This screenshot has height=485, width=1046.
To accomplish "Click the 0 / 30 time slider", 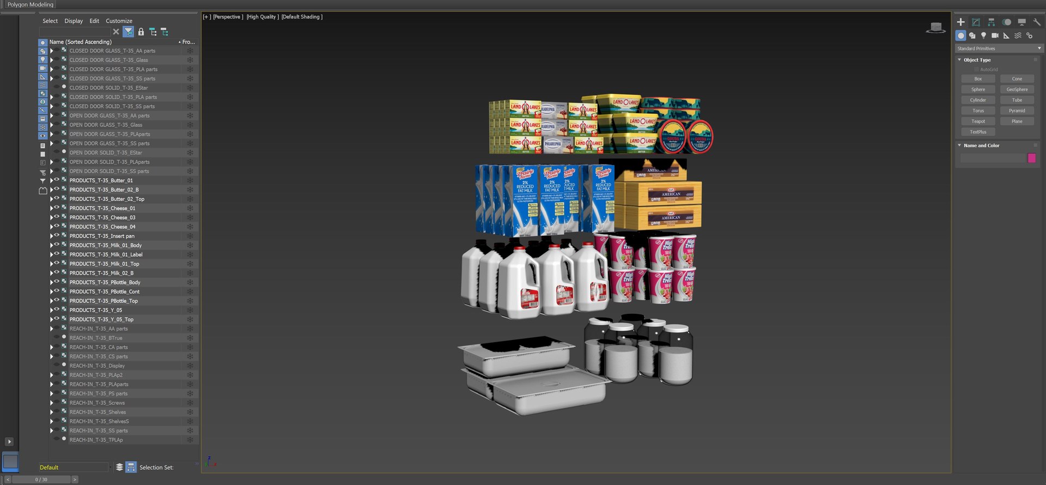I will (x=41, y=480).
